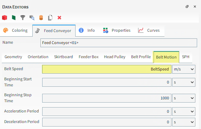Screen dimensions: 201x129
Task: Switch to the Properties tab
Action: click(117, 30)
